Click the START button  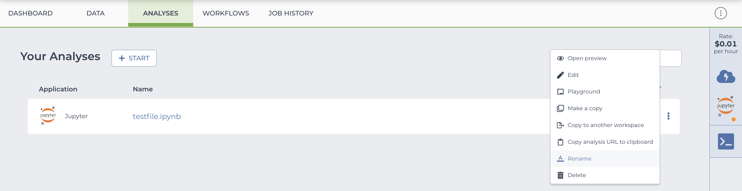coord(134,58)
